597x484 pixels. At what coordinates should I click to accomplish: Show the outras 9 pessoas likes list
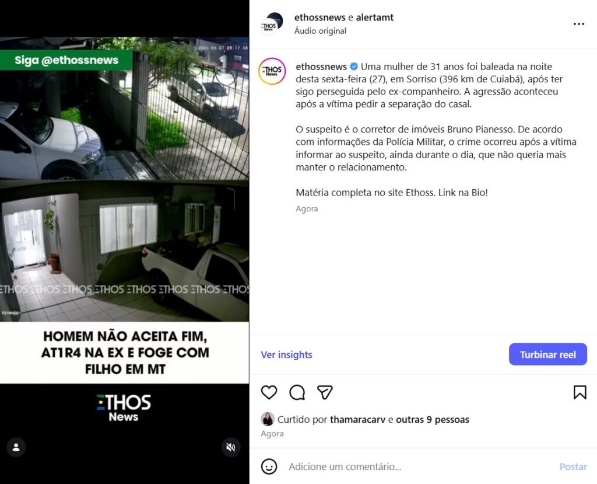tap(433, 420)
